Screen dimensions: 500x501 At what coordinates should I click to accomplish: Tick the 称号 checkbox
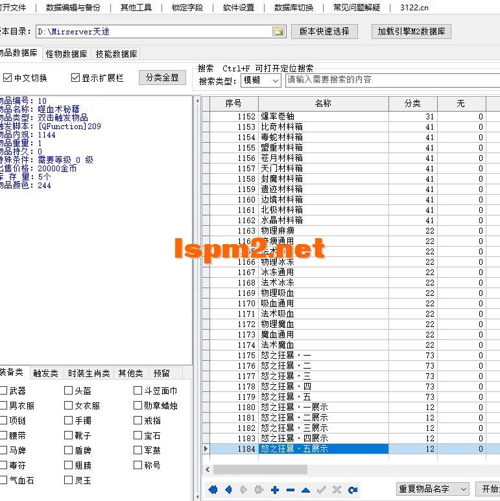pos(137,465)
